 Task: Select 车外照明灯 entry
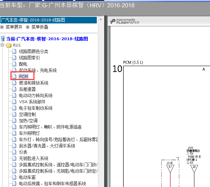tap(29, 134)
